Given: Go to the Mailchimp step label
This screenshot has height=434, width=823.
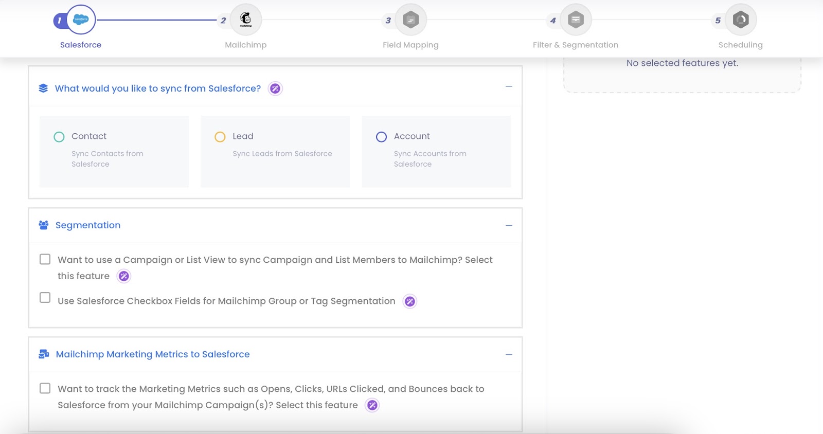Looking at the screenshot, I should 246,45.
